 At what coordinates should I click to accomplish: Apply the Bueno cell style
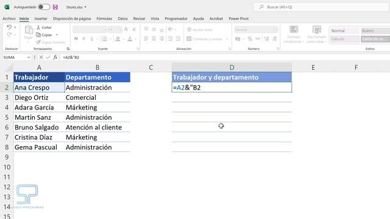375,31
